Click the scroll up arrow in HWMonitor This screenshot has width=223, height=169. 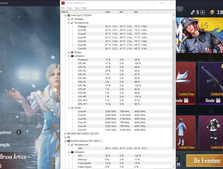click(x=173, y=15)
